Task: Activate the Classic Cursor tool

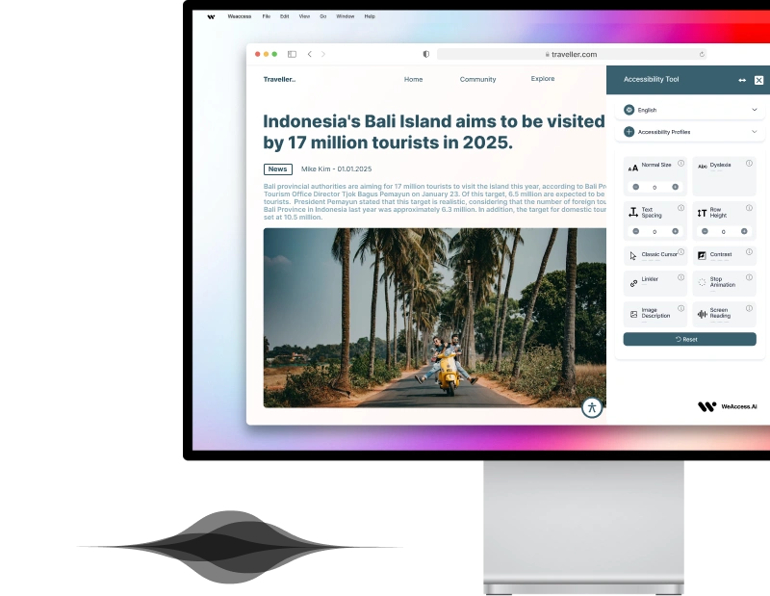Action: click(654, 255)
